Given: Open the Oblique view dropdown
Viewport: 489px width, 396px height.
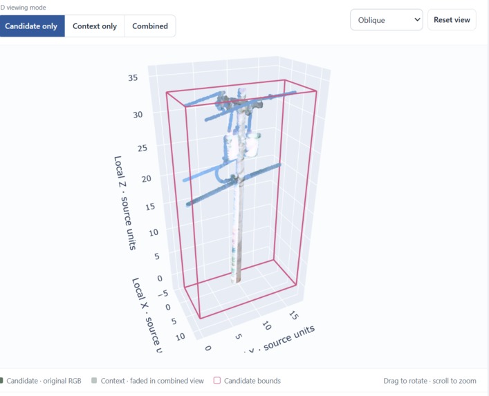Looking at the screenshot, I should point(387,20).
